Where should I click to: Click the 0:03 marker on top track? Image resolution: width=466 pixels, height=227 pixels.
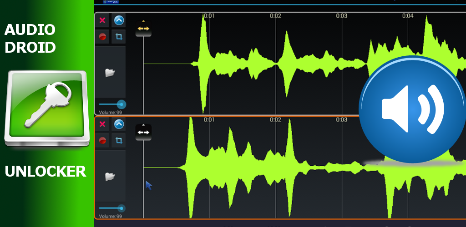(341, 16)
